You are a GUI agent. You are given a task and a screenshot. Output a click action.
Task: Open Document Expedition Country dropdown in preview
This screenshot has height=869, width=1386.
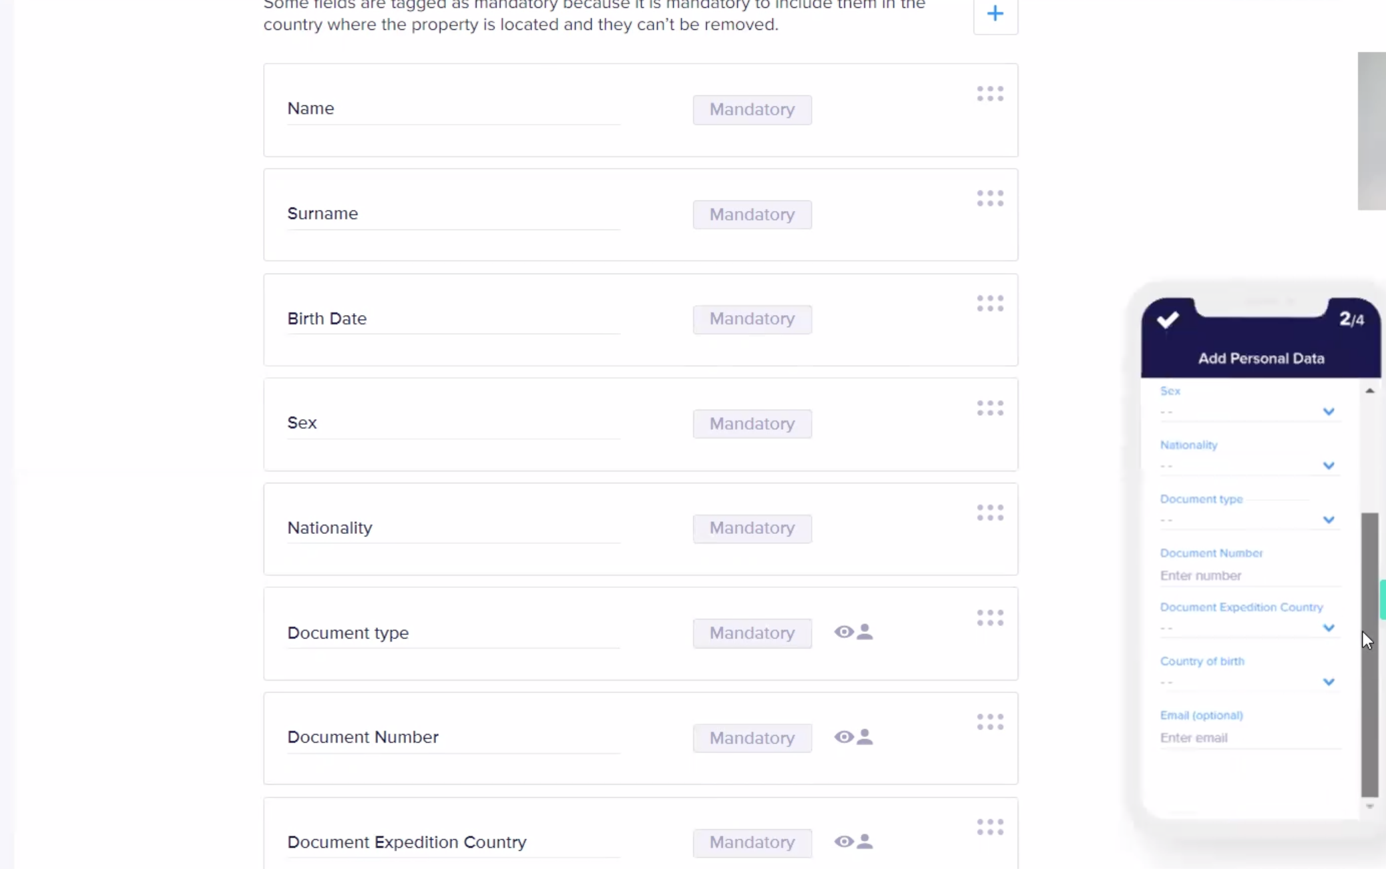tap(1249, 628)
